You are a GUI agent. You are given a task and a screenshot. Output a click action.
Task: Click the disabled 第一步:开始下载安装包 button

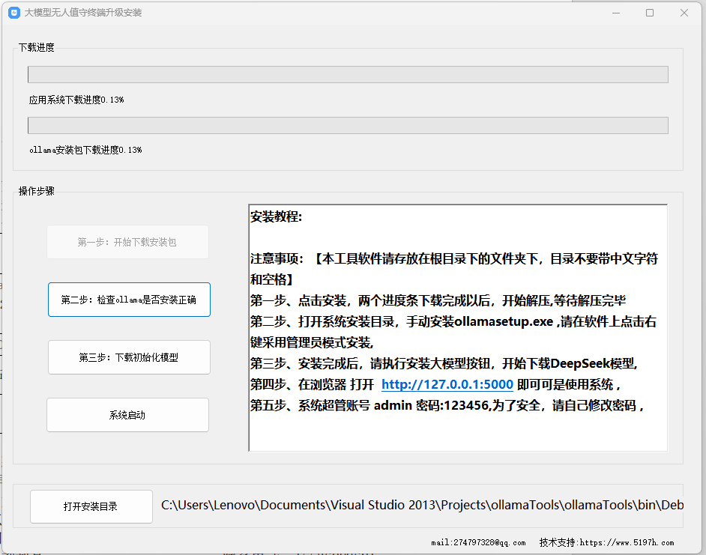pos(128,242)
